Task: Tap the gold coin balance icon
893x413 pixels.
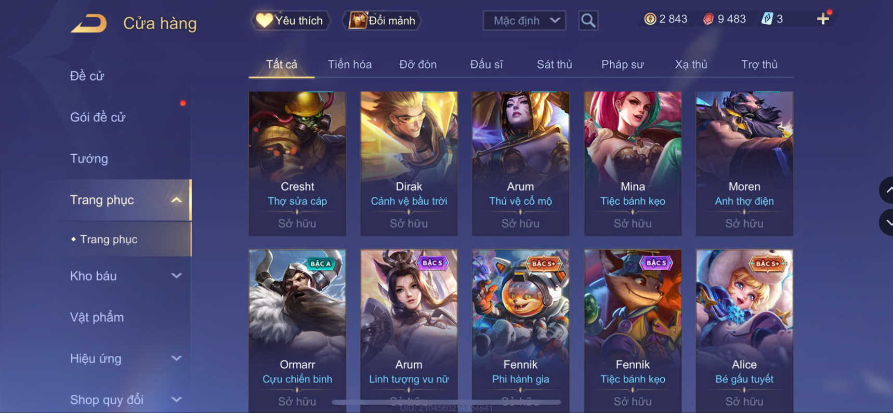Action: (650, 19)
